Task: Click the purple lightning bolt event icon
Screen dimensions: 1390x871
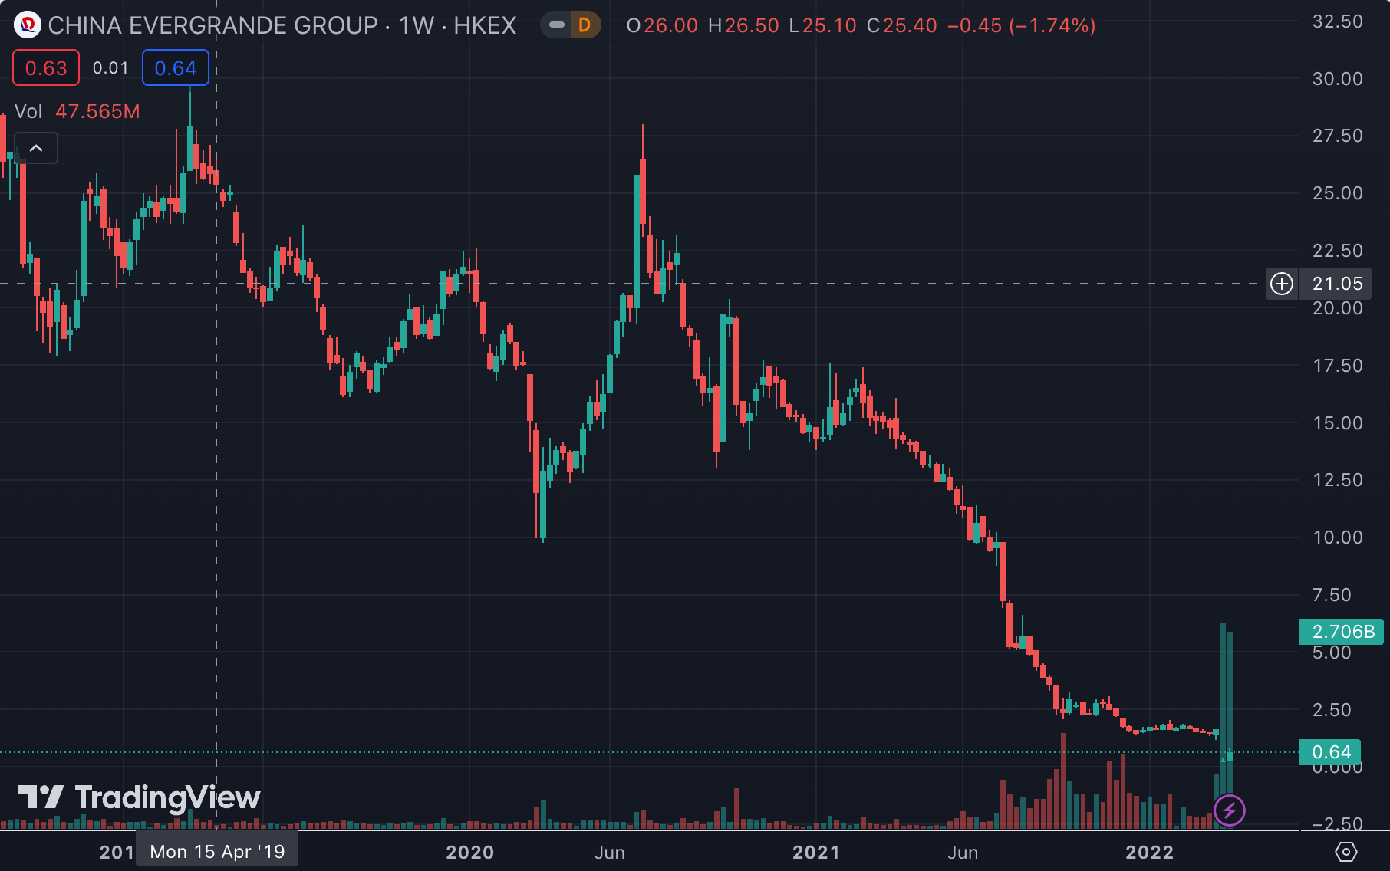Action: 1230,810
